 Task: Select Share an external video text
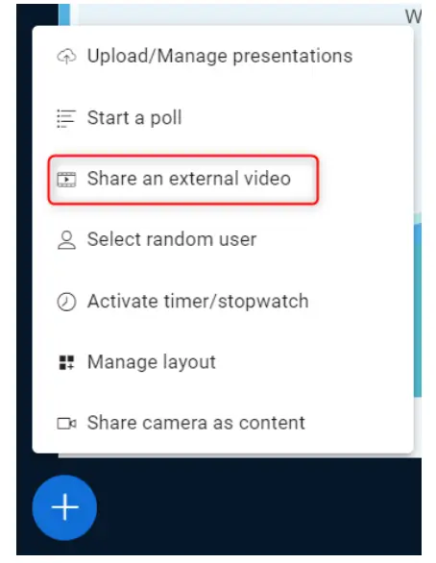(189, 179)
